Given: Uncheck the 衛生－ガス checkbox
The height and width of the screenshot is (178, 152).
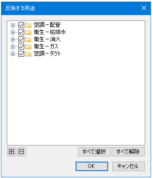Looking at the screenshot, I should [21, 46].
